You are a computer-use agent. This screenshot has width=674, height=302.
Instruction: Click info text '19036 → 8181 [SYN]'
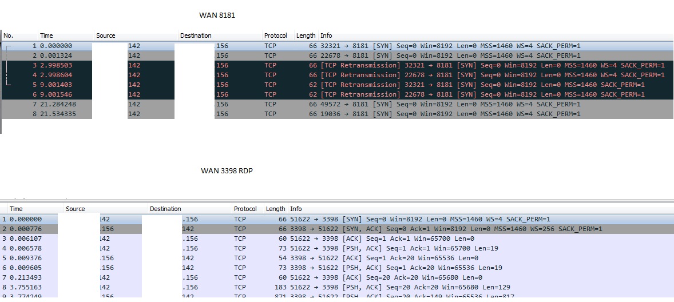click(x=357, y=114)
